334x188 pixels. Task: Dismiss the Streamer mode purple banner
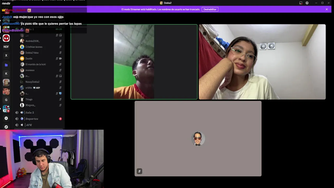[326, 9]
